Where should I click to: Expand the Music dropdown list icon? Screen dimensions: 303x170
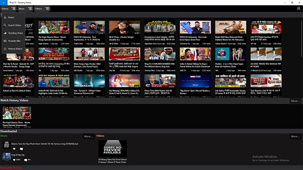coord(30,8)
